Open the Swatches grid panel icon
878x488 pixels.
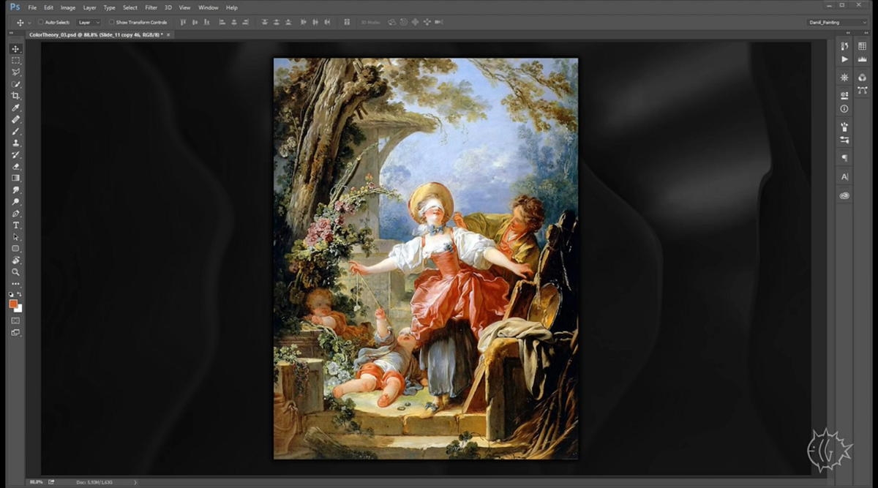(x=862, y=46)
